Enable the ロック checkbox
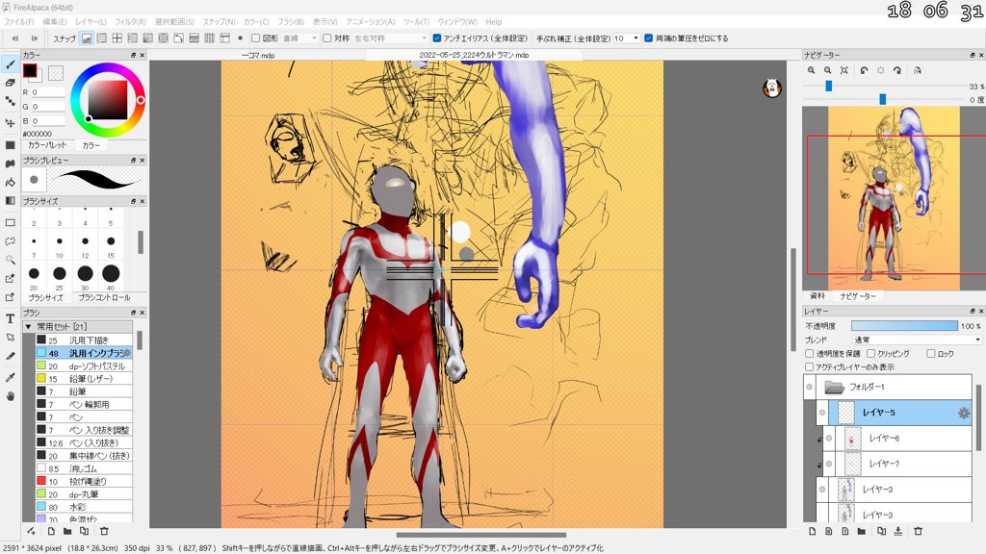 coord(931,354)
